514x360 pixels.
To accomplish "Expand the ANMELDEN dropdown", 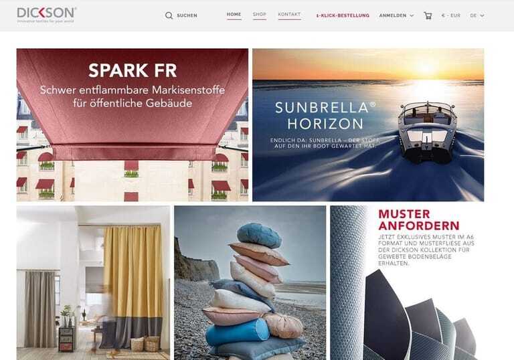I will pyautogui.click(x=396, y=15).
